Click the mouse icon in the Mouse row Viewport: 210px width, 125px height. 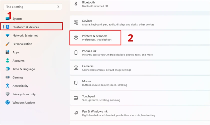[x=76, y=83]
